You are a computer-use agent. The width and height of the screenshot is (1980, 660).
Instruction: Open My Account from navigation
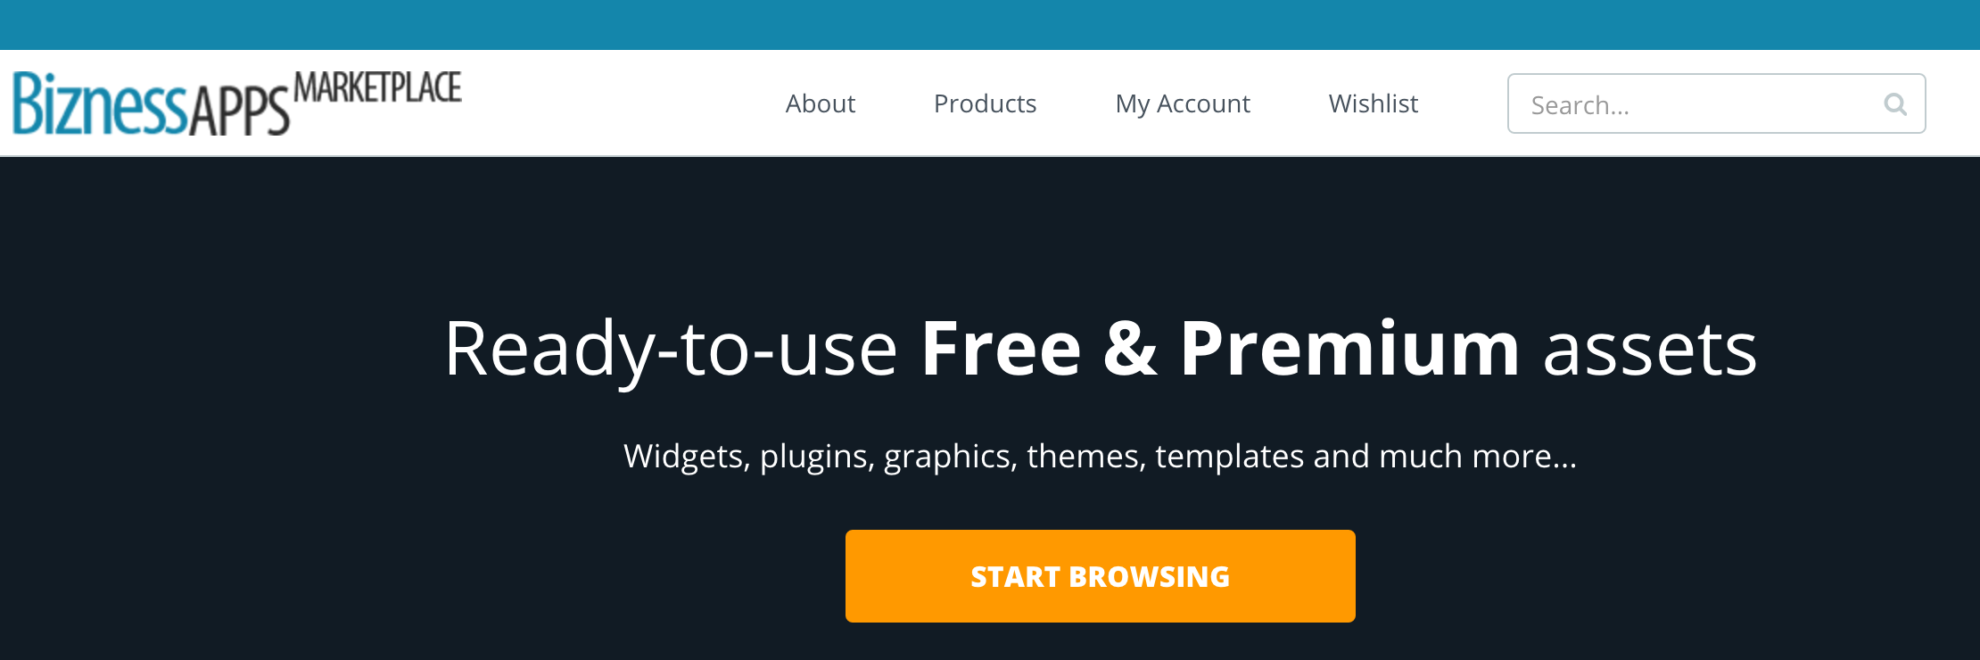point(1183,104)
